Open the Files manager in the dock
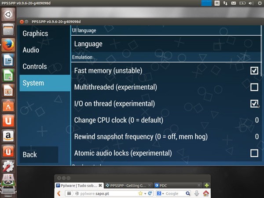 click(8, 29)
